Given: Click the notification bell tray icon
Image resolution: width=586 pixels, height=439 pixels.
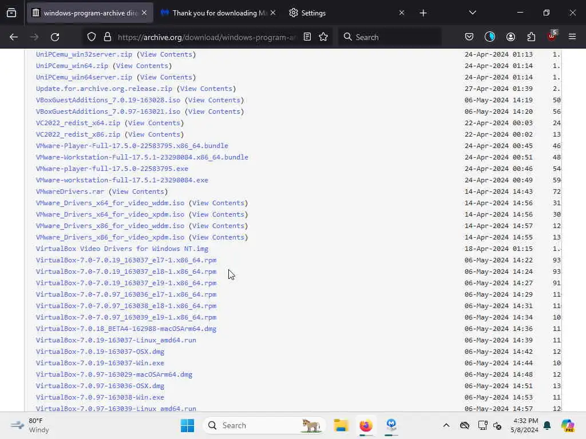Looking at the screenshot, I should pyautogui.click(x=548, y=425).
